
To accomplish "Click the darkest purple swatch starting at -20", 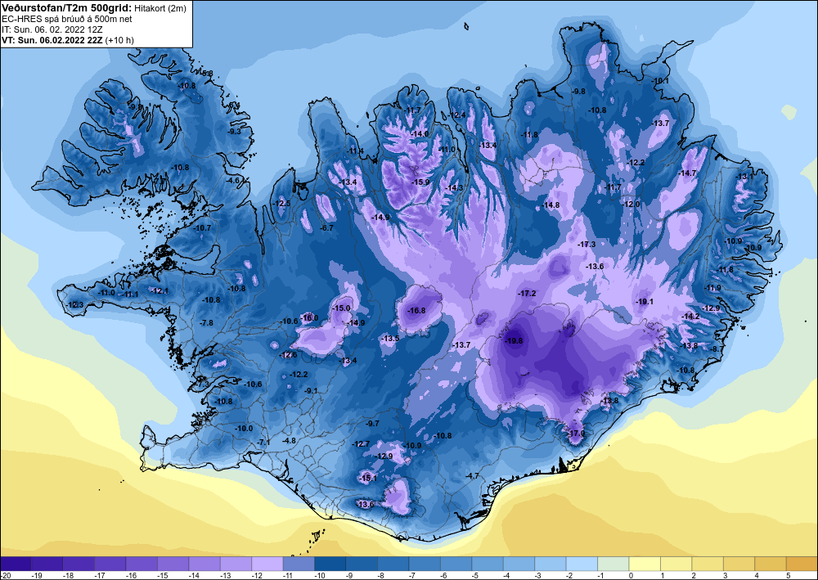I will click(16, 564).
